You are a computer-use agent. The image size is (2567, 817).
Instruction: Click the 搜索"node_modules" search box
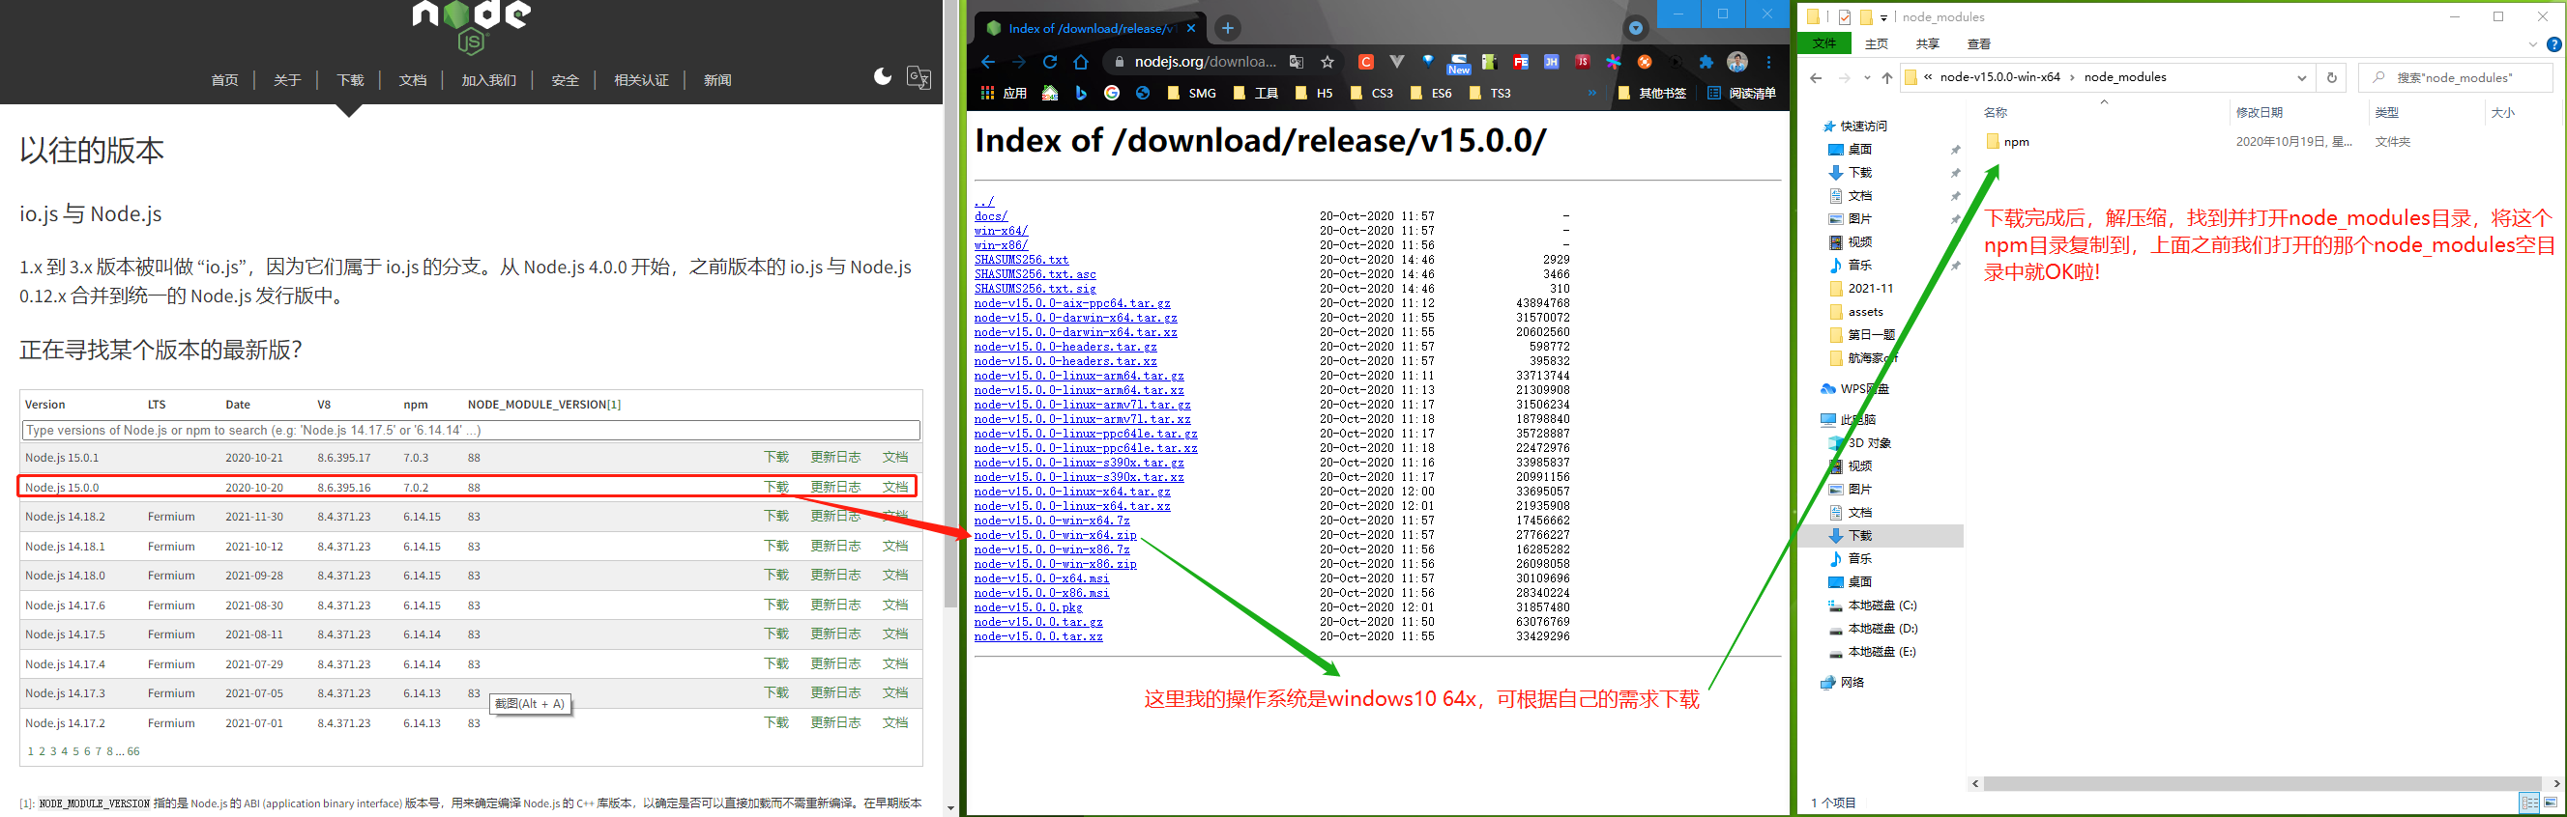2456,76
